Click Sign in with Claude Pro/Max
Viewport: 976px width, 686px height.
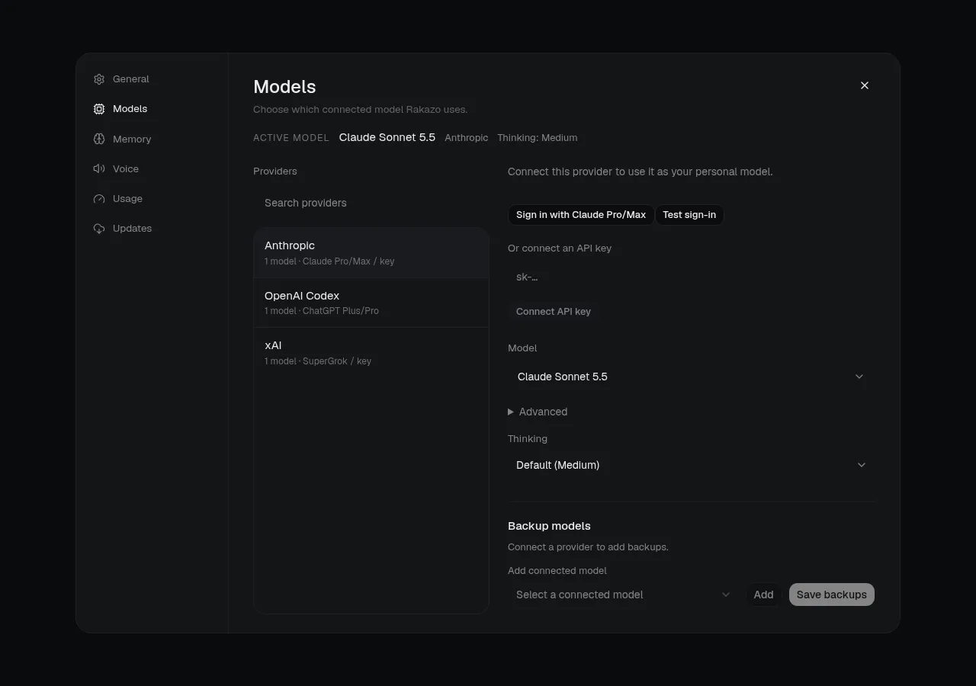coord(581,215)
